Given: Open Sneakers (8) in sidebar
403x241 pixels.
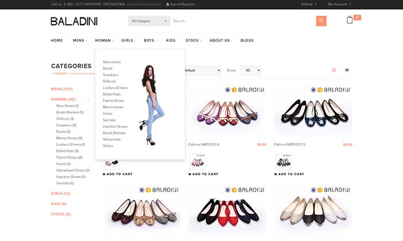Looking at the screenshot, I should (66, 125).
